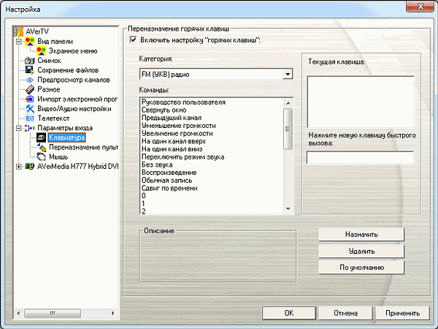This screenshot has height=329, width=438.
Task: Click the Текущая клавиша list box
Action: [361, 102]
